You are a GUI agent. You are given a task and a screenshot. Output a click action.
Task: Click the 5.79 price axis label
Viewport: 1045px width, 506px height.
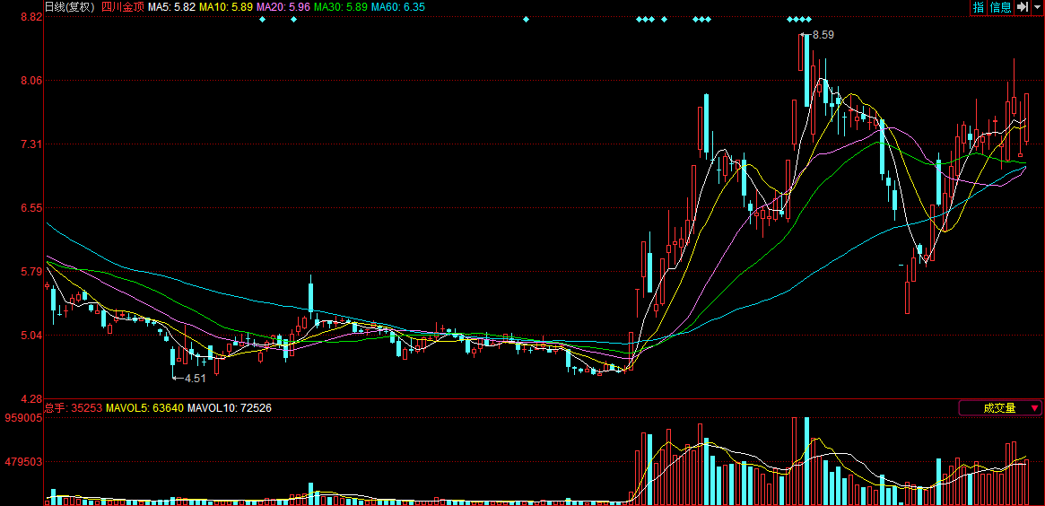(32, 271)
